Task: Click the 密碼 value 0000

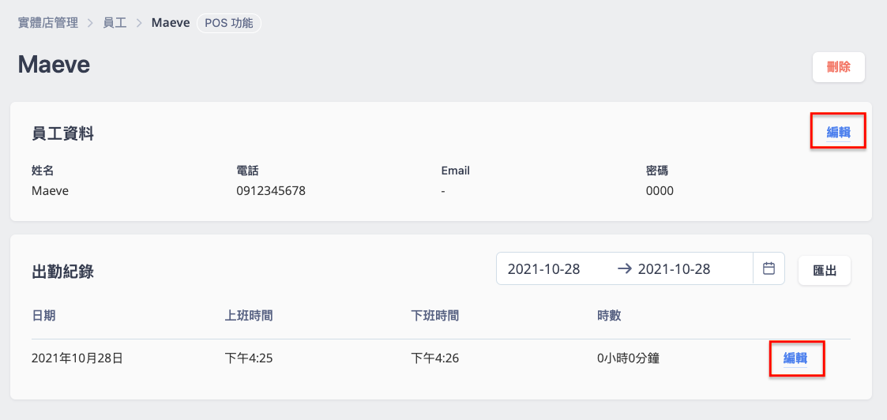Action: click(660, 191)
